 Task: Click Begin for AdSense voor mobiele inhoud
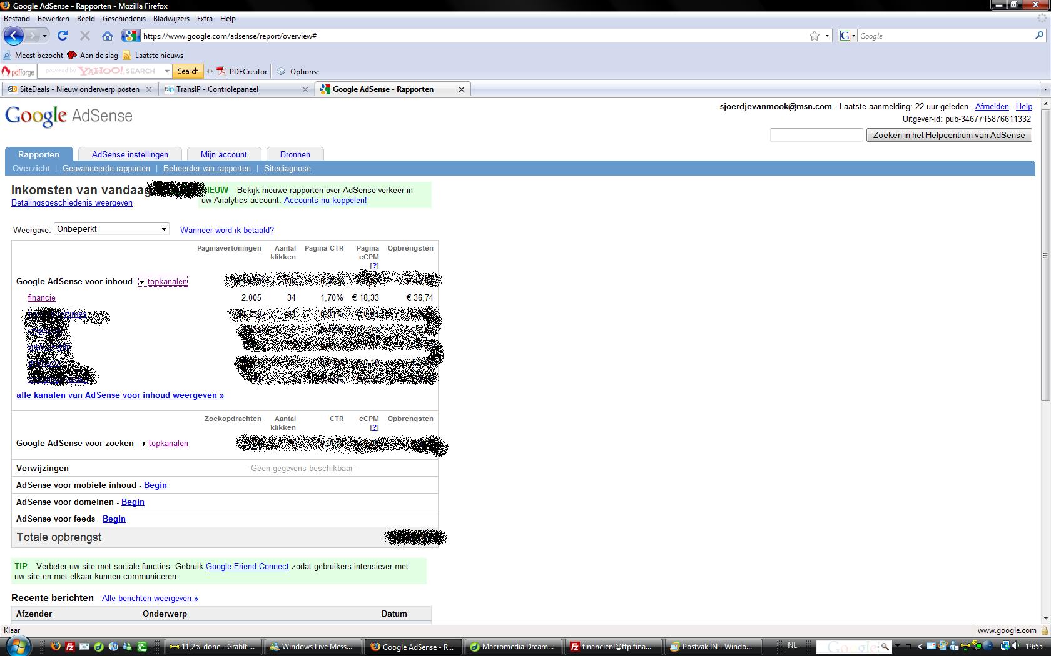(155, 485)
